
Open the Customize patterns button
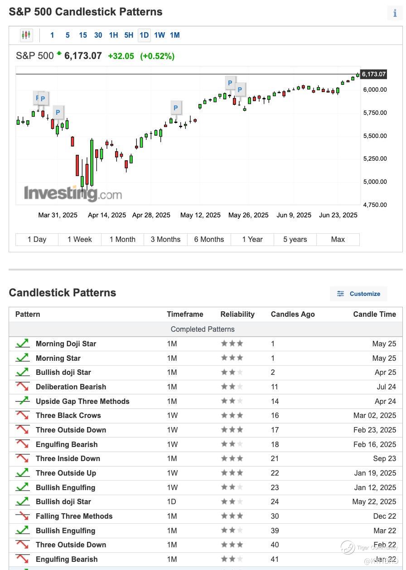pos(358,294)
